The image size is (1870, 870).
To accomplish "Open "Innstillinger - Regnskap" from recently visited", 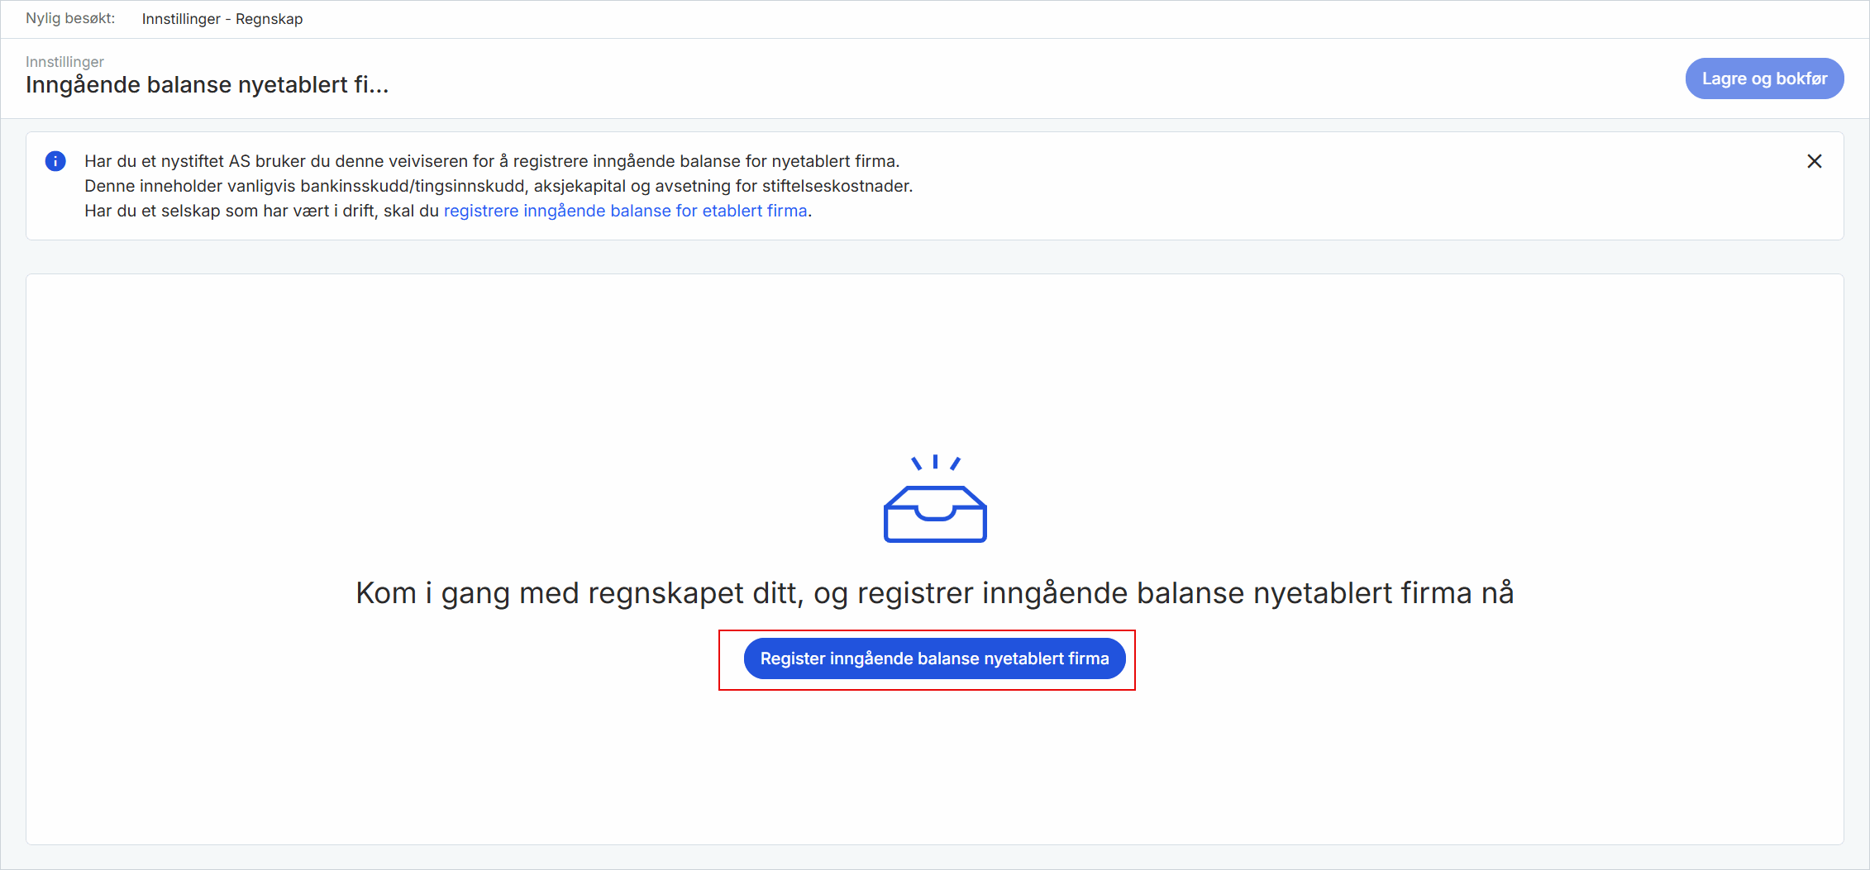I will [x=222, y=18].
